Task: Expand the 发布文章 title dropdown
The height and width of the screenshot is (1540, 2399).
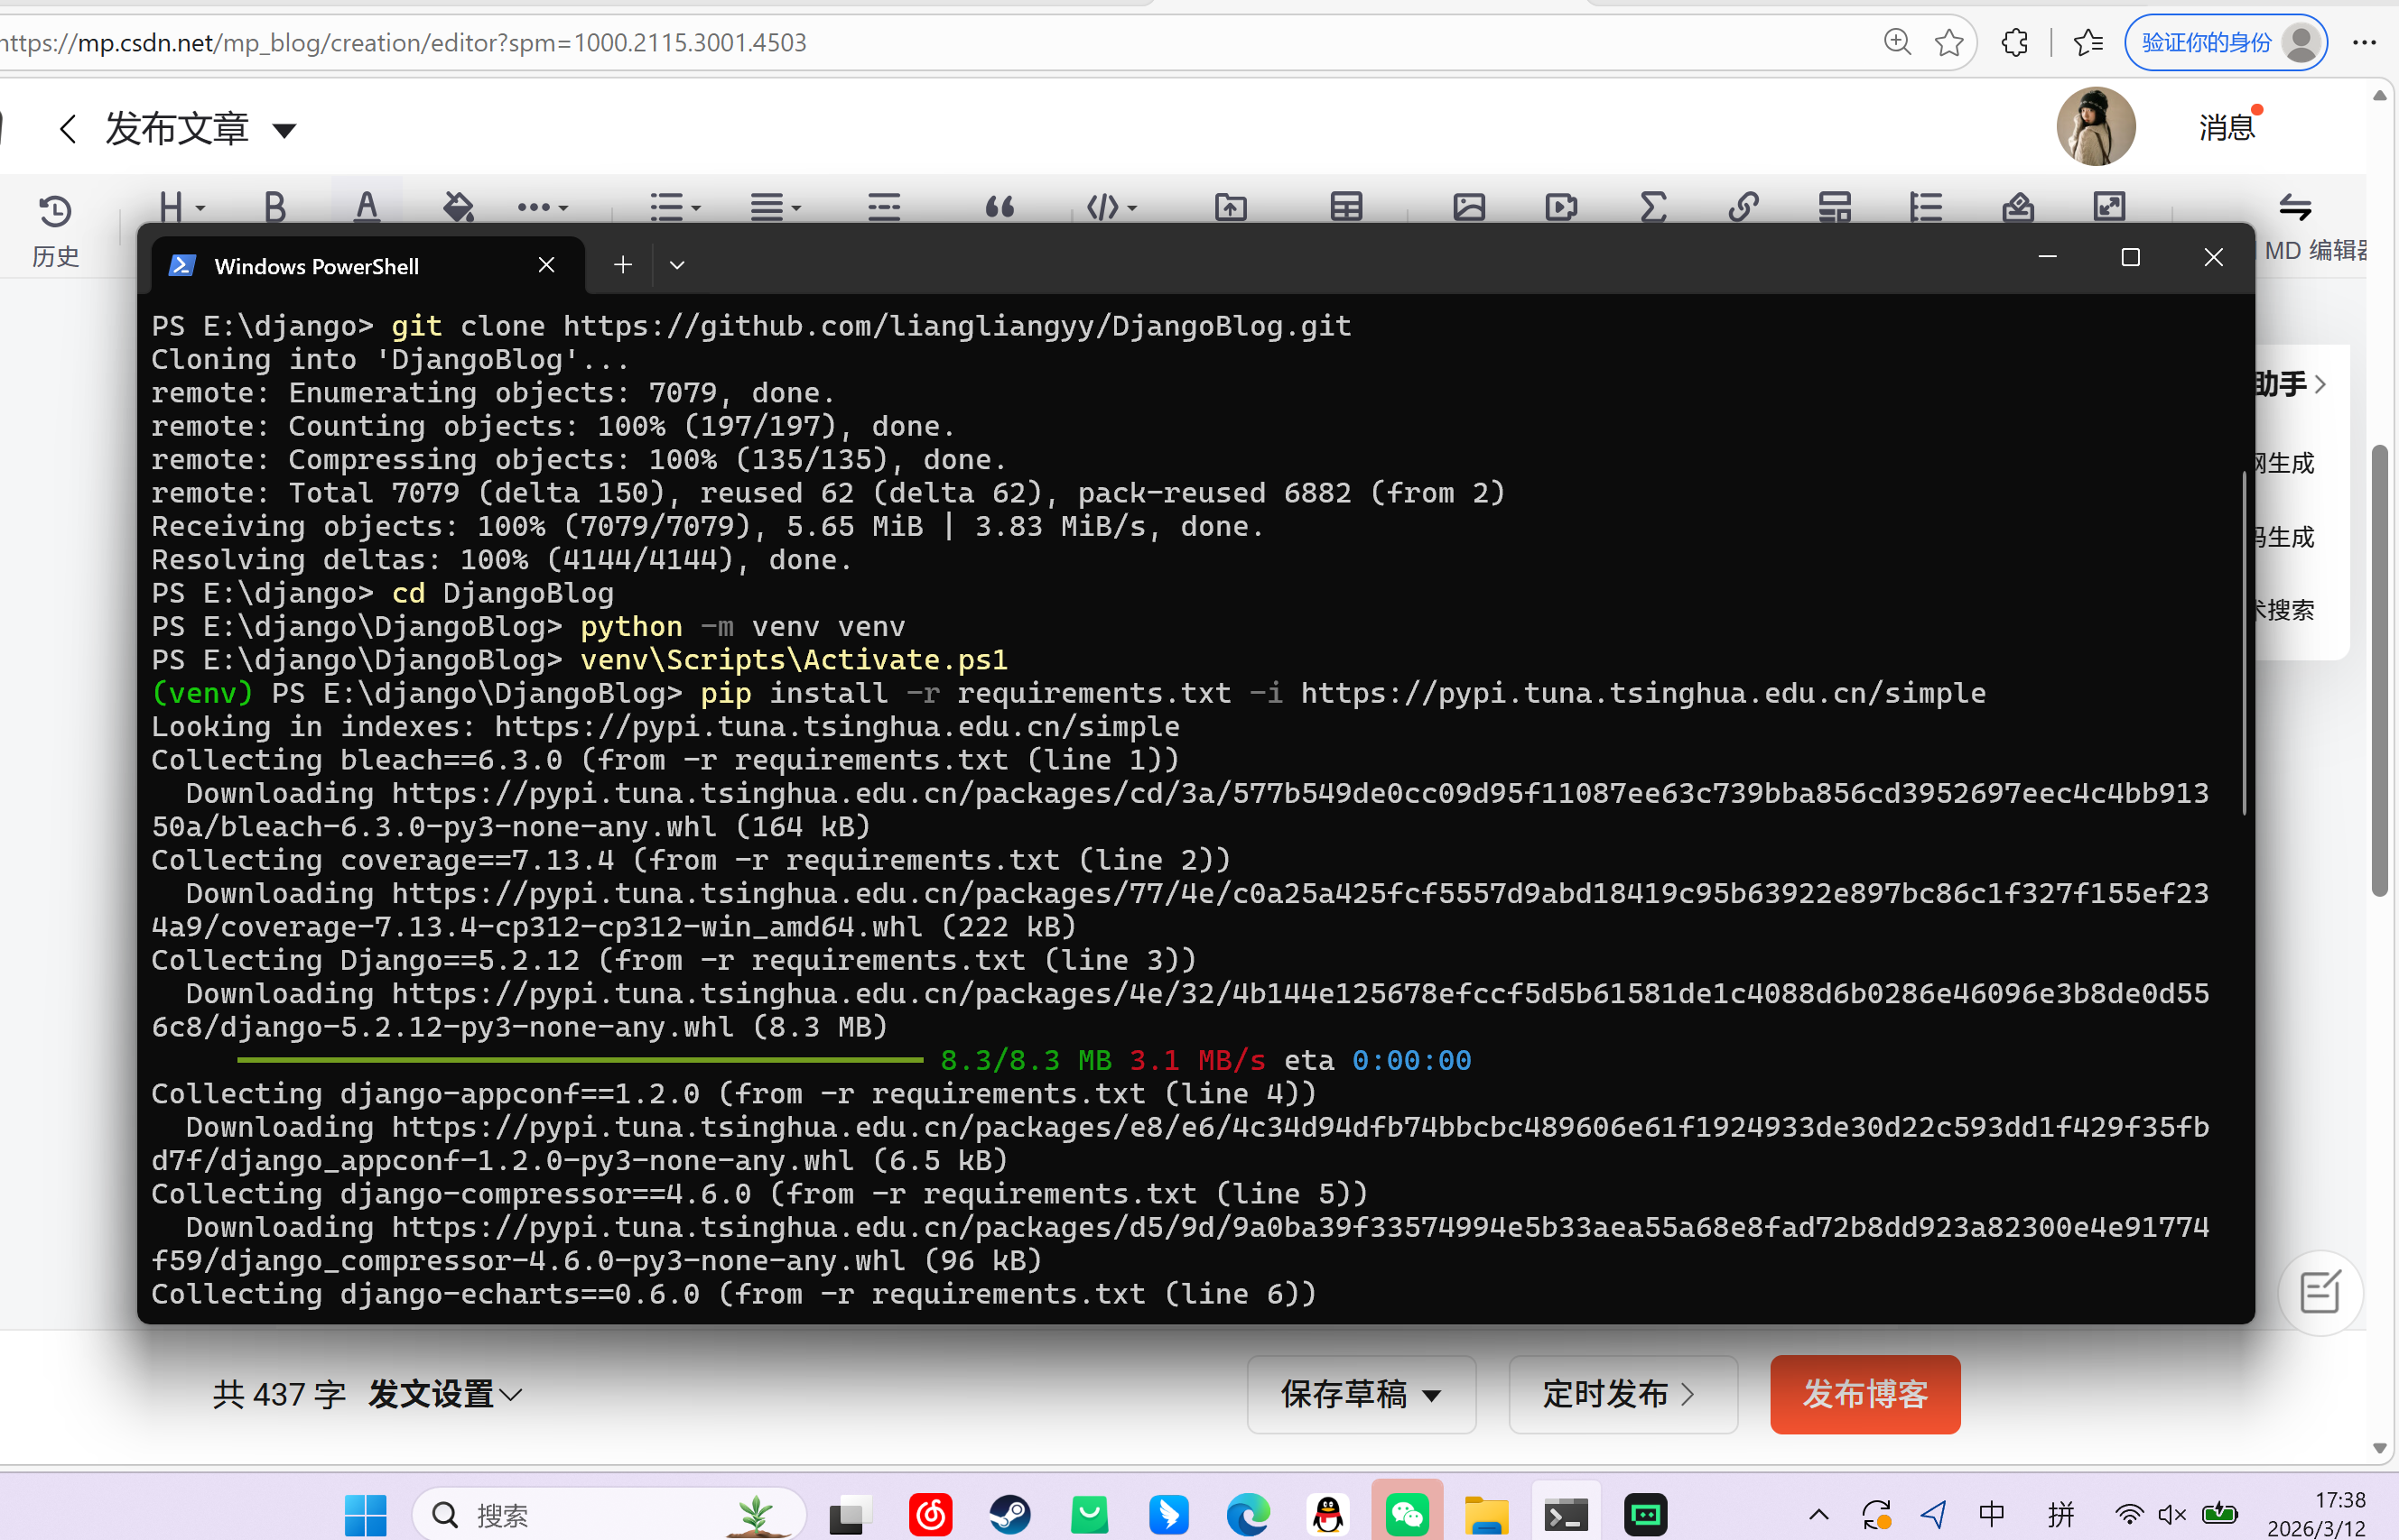Action: [284, 130]
